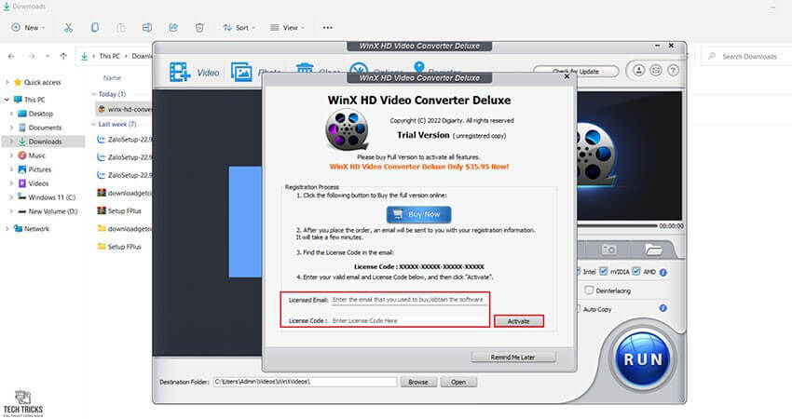Viewport: 792px width, 419px height.
Task: Select Music in navigation pane
Action: point(36,155)
